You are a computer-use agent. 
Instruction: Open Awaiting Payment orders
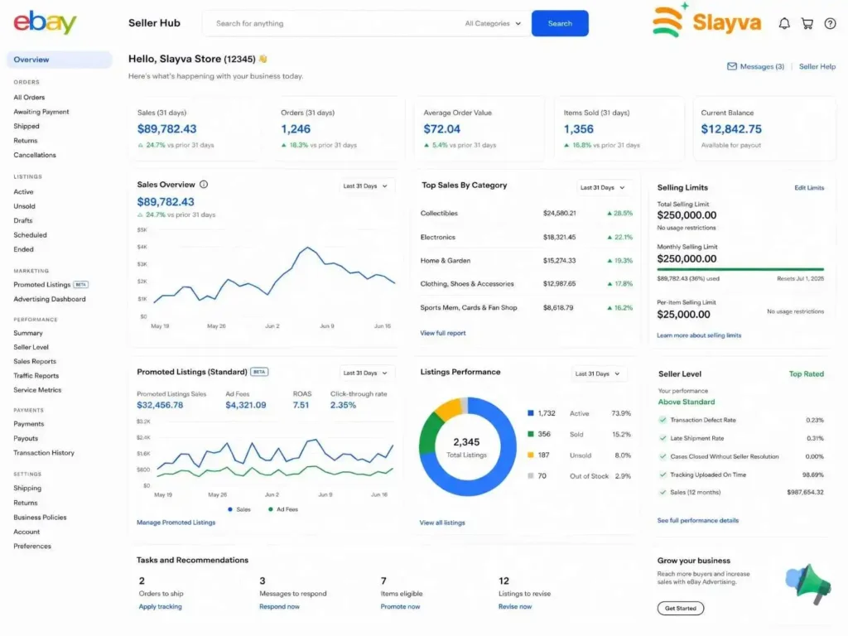pyautogui.click(x=41, y=112)
